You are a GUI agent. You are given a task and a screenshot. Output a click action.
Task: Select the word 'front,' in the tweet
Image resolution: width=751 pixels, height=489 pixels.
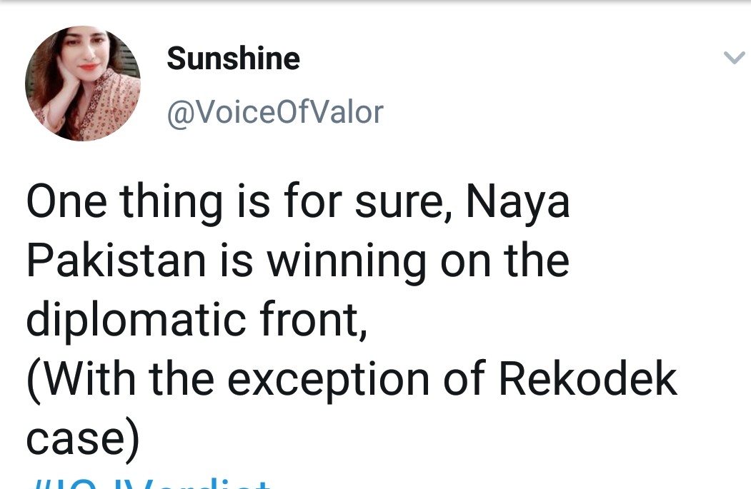point(314,318)
